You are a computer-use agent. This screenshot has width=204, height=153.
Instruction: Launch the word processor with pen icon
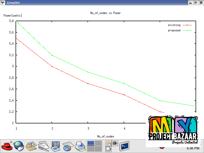43,146
